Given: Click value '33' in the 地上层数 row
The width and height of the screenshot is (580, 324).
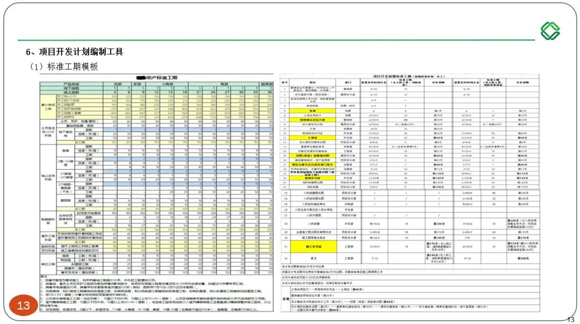Looking at the screenshot, I should pos(256,92).
